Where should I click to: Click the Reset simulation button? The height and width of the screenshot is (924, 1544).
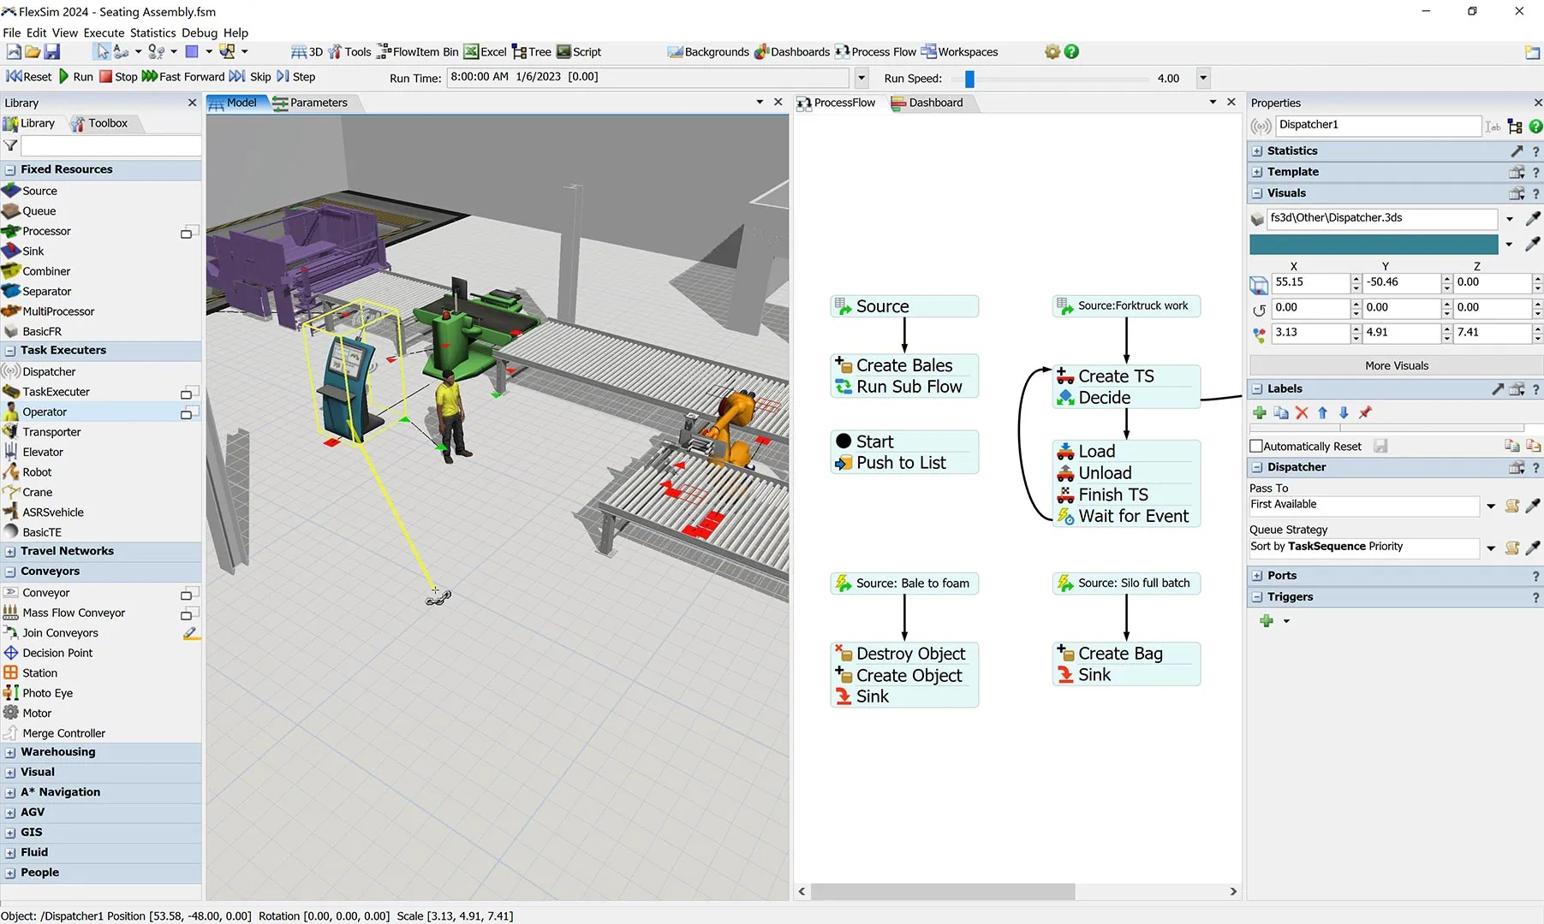[x=28, y=76]
